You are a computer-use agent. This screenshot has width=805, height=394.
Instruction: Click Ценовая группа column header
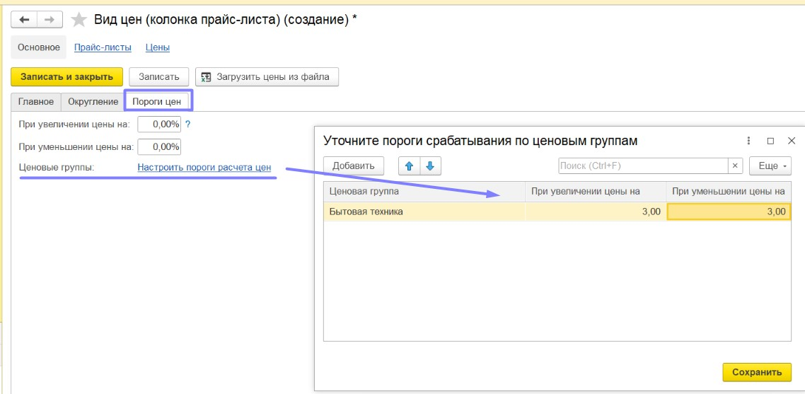point(424,192)
